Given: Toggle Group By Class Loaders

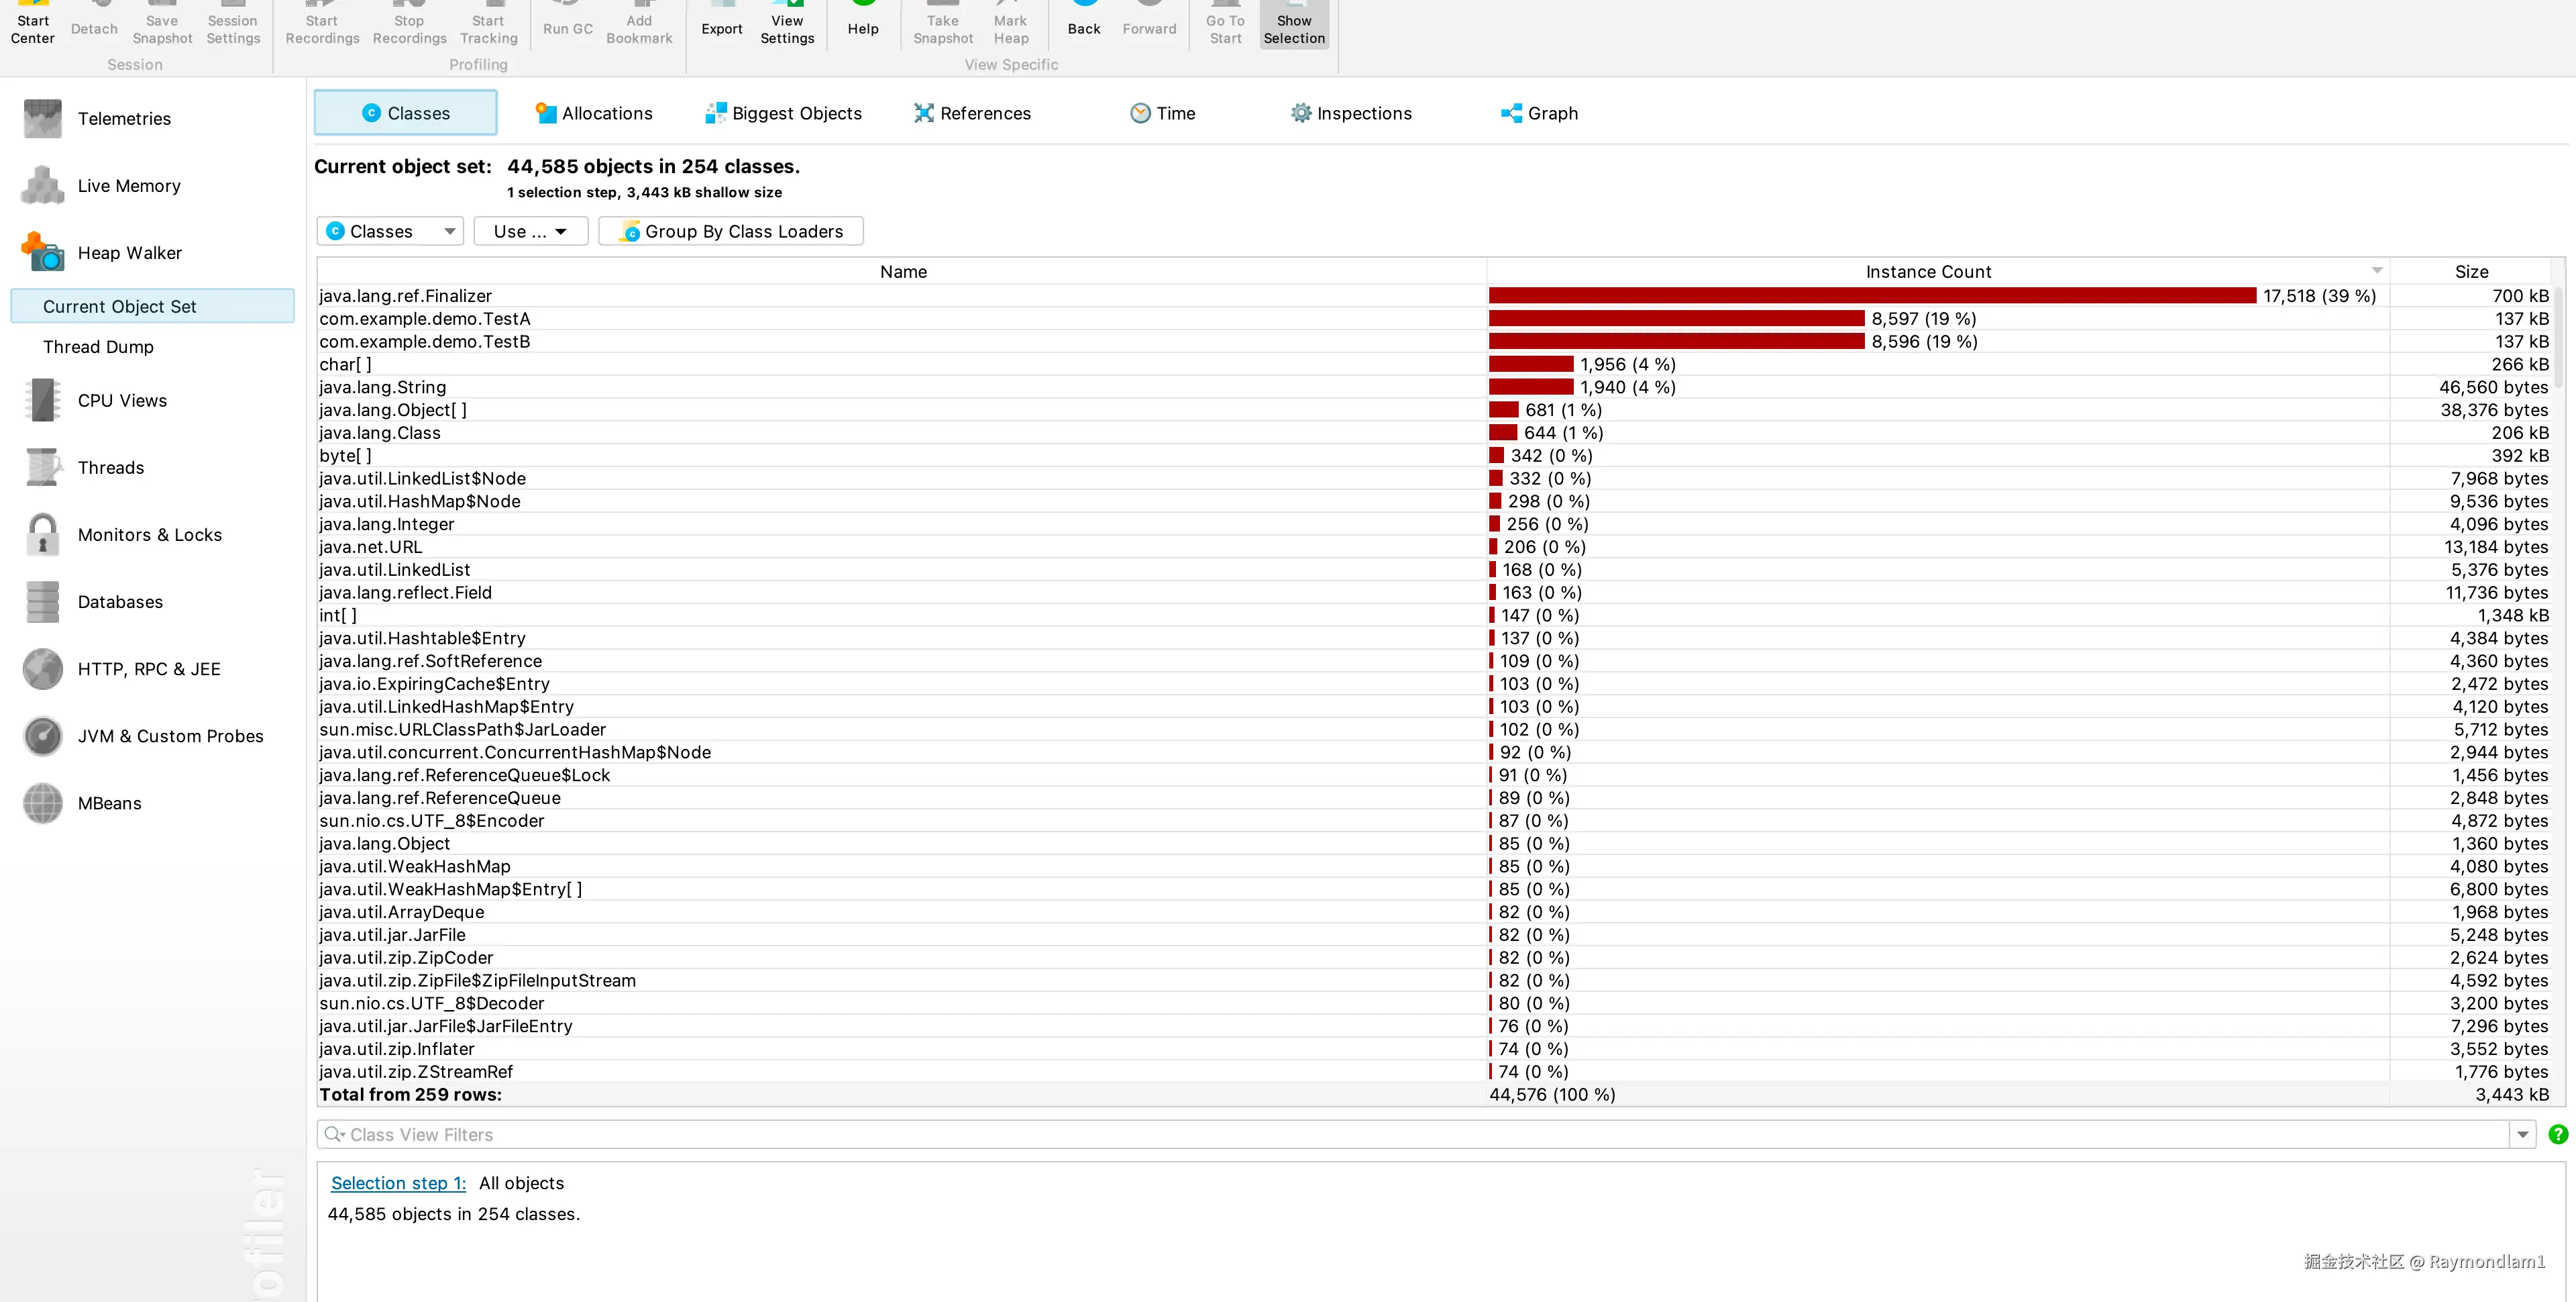Looking at the screenshot, I should pos(731,231).
